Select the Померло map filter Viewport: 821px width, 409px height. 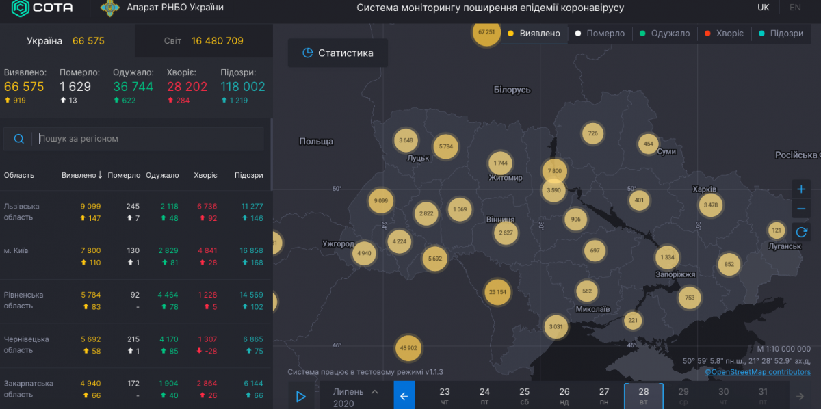pos(599,34)
